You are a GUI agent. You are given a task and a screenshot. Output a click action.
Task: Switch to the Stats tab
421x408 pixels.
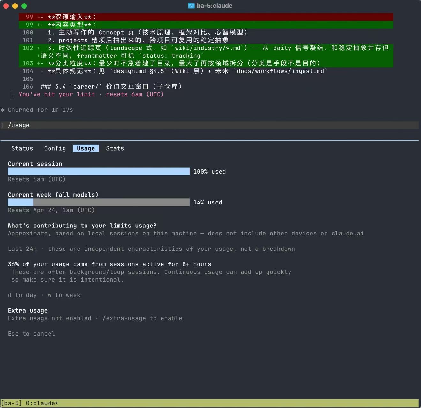[115, 148]
